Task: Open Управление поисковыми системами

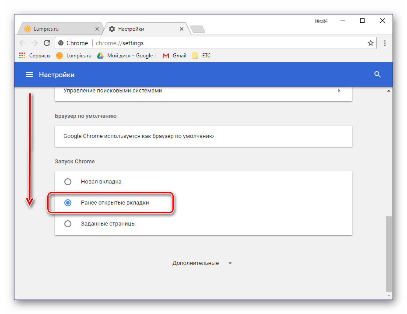Action: (203, 91)
